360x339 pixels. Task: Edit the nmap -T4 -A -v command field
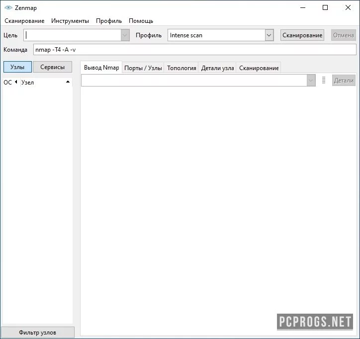click(195, 50)
